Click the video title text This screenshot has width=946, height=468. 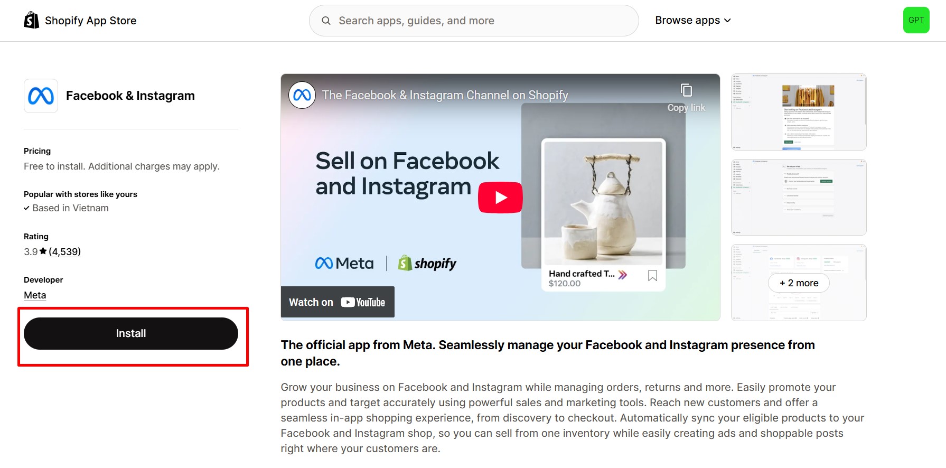click(445, 95)
